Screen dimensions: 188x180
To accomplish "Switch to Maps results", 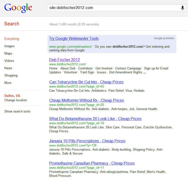I will click(x=8, y=53).
